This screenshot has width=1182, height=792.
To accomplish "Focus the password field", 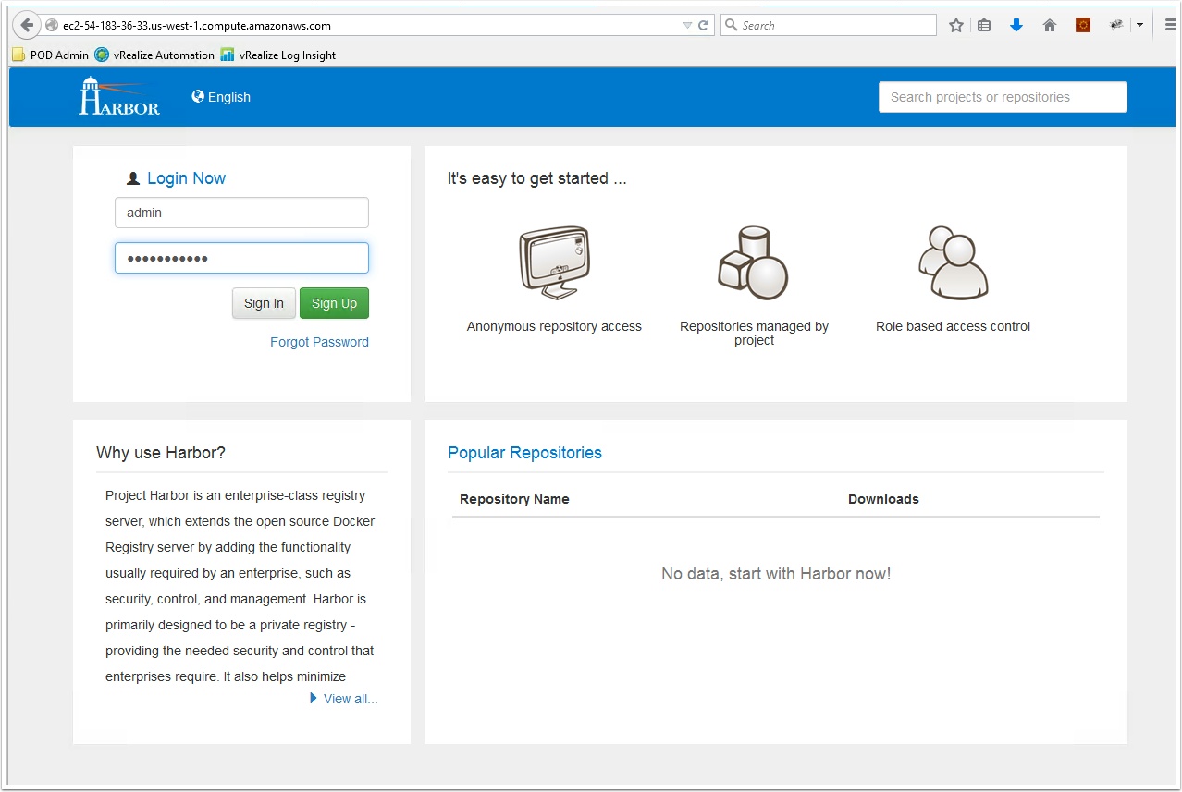I will [x=241, y=258].
